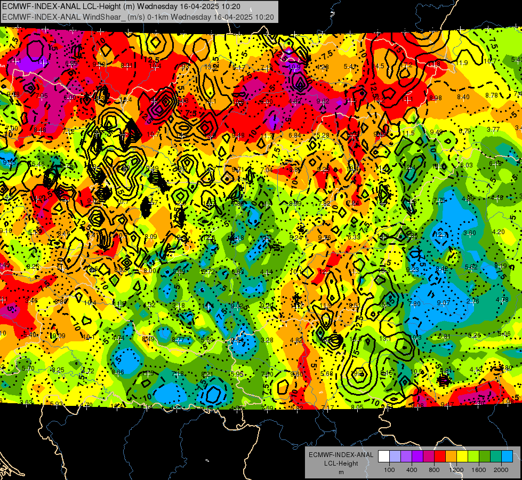Click the legend unit label m
522x480 pixels.
click(341, 472)
